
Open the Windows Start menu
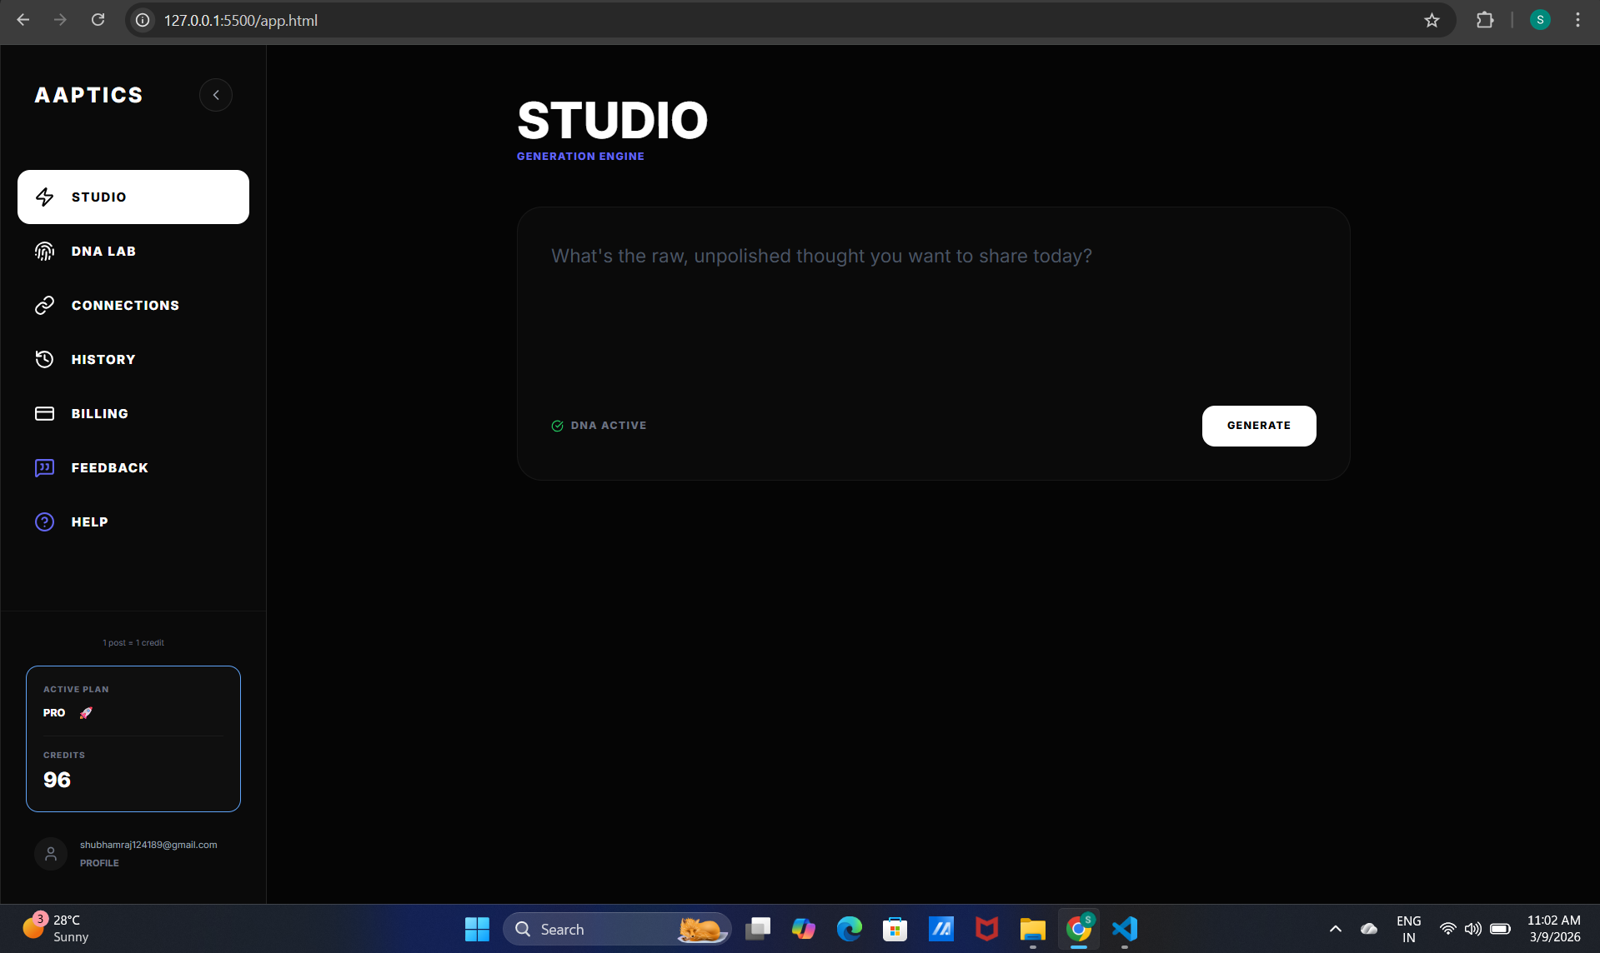point(477,929)
